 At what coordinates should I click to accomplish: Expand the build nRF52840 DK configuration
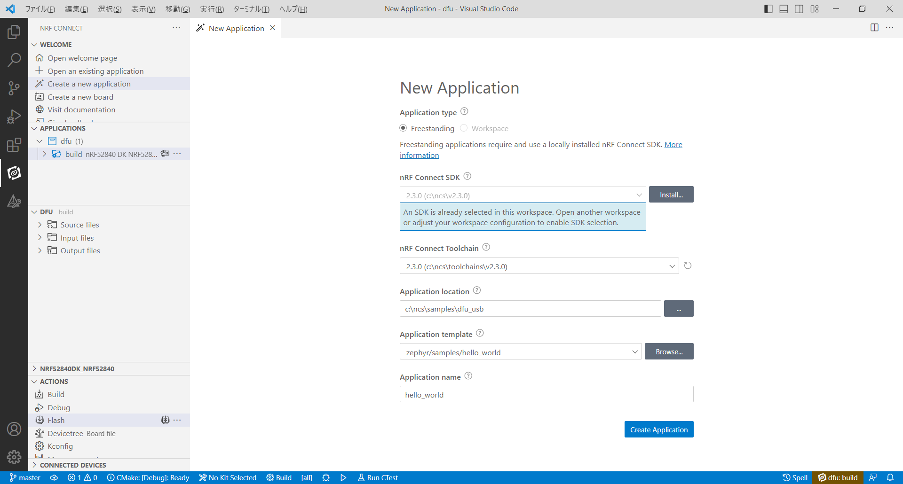[44, 154]
